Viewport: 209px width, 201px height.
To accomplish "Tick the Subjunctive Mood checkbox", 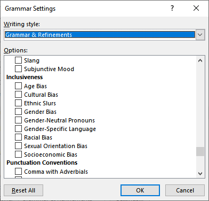I will point(18,69).
